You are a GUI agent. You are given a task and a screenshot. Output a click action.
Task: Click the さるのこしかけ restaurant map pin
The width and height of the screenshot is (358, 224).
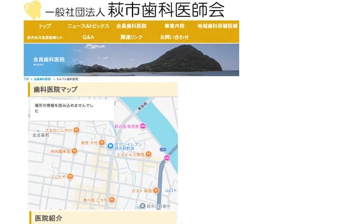tap(76, 130)
